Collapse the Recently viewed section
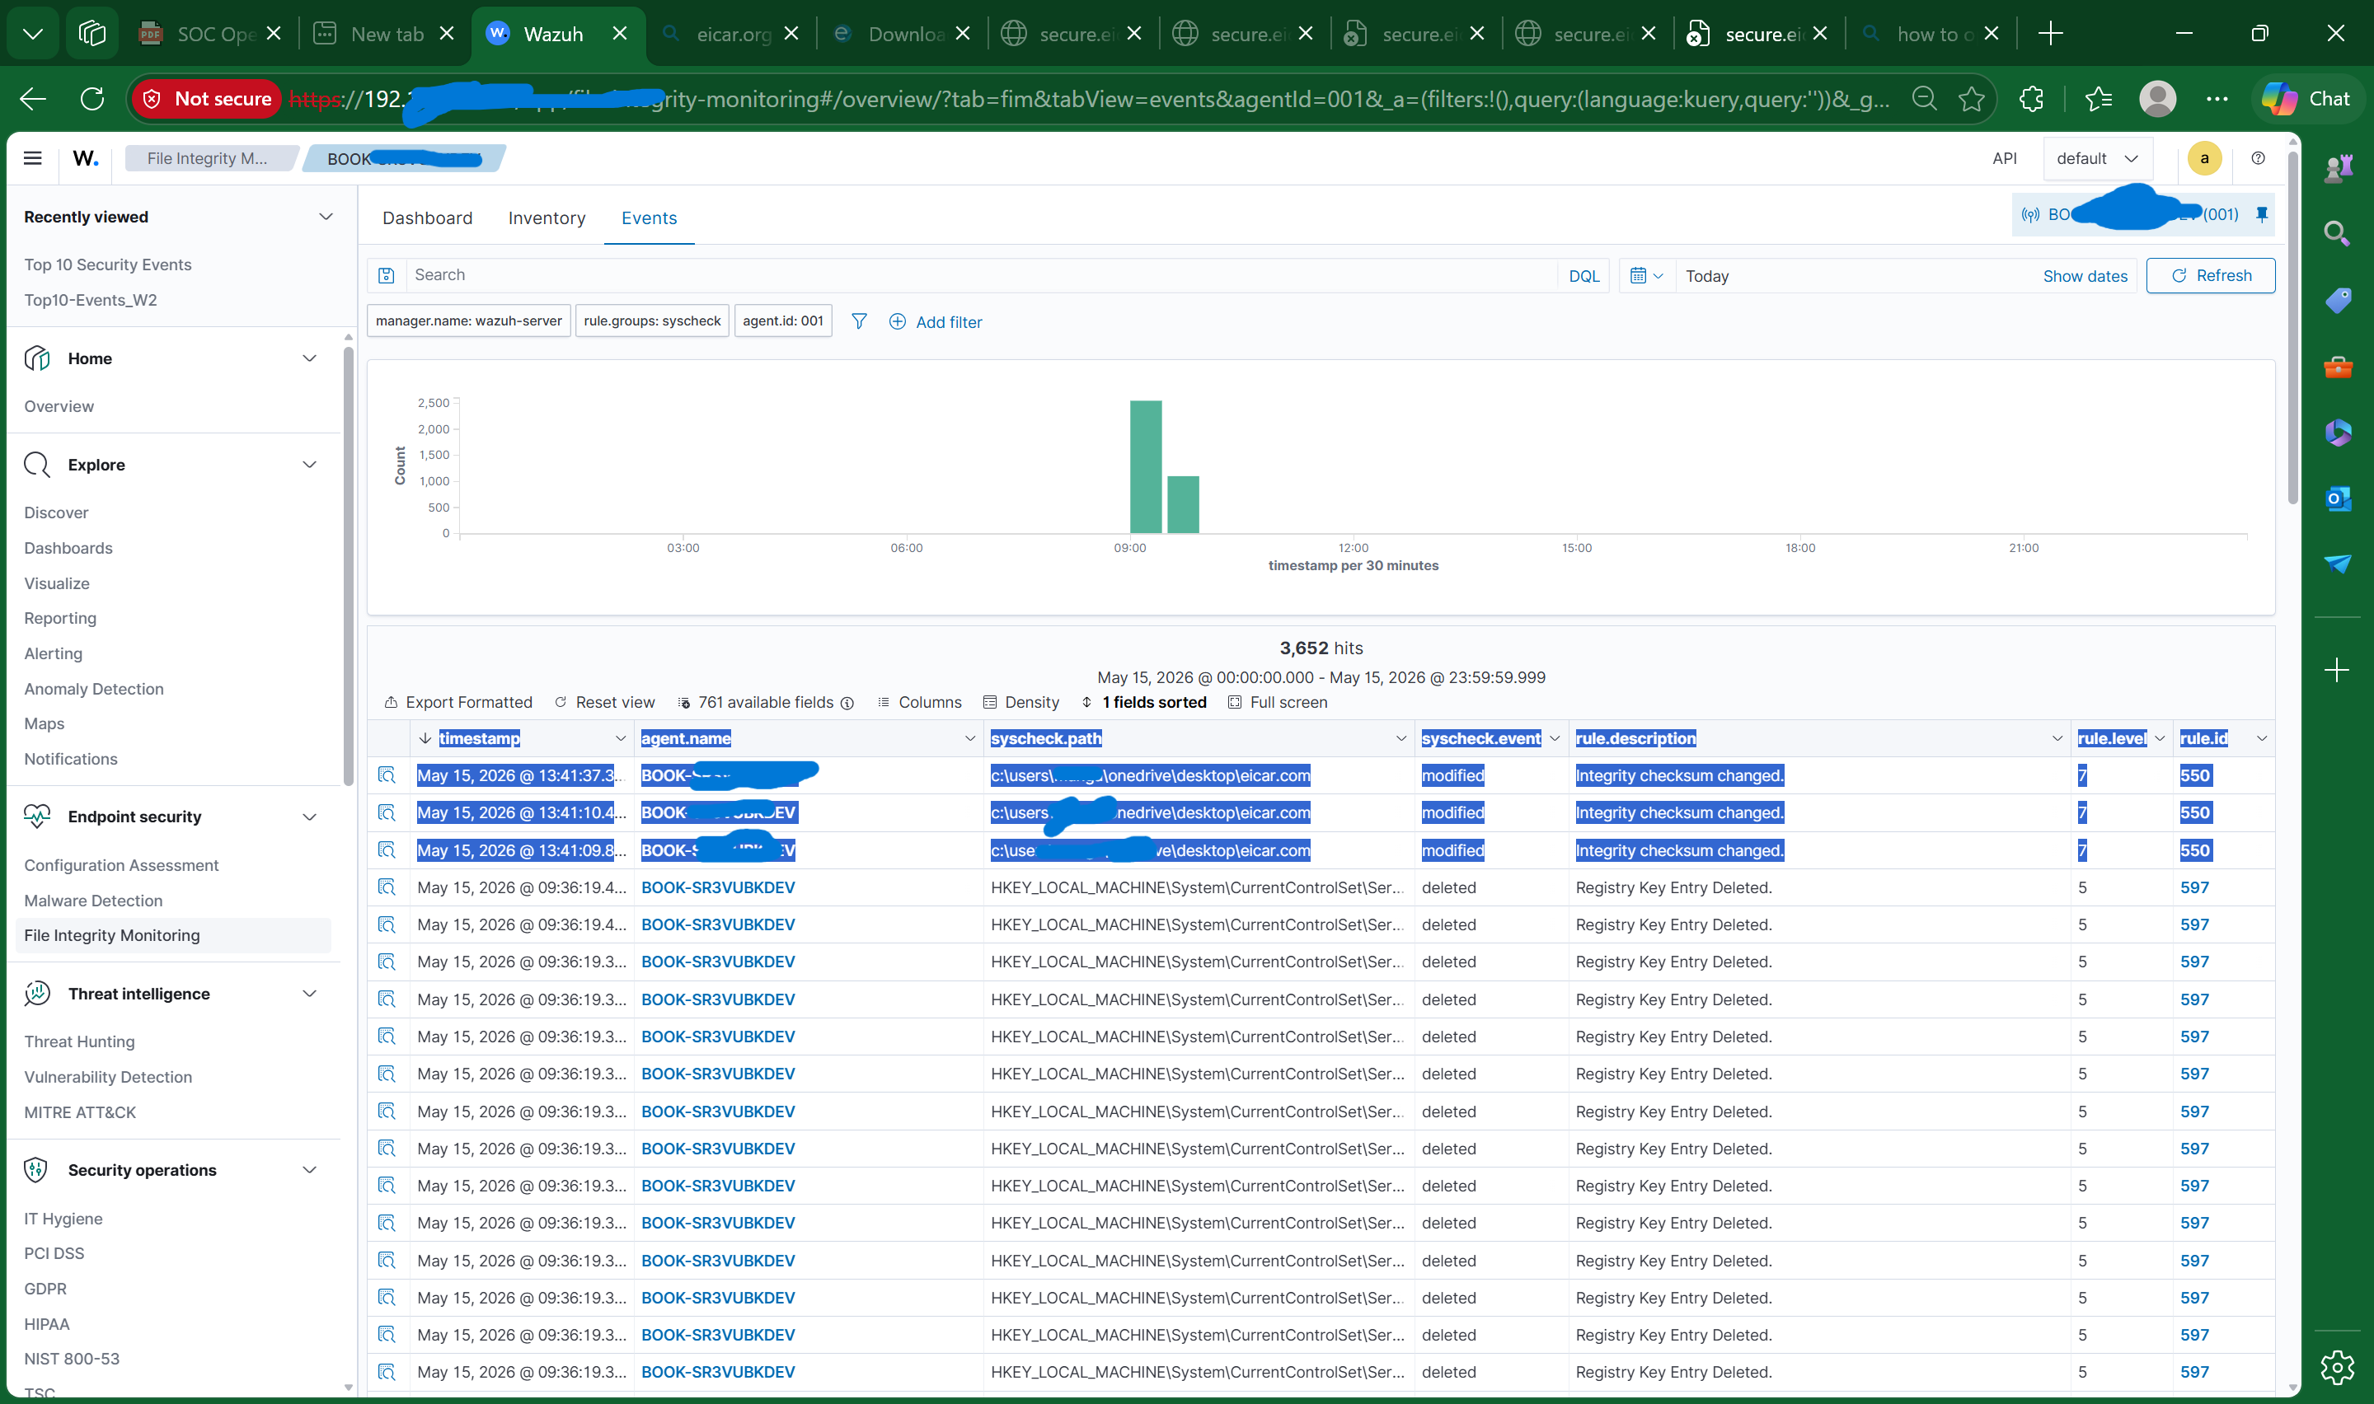2374x1404 pixels. pyautogui.click(x=326, y=217)
